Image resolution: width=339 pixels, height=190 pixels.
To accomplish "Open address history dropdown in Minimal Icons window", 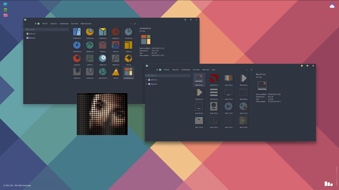I will pyautogui.click(x=131, y=24).
